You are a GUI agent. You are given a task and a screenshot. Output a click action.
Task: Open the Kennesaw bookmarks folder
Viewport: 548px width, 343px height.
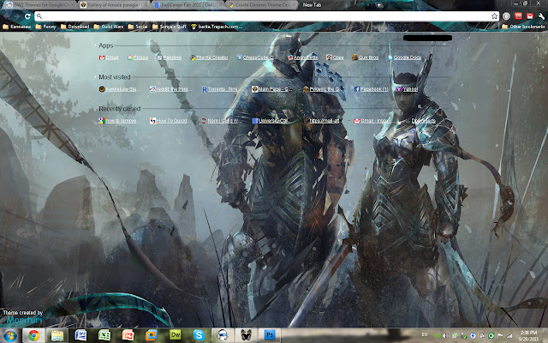click(16, 27)
